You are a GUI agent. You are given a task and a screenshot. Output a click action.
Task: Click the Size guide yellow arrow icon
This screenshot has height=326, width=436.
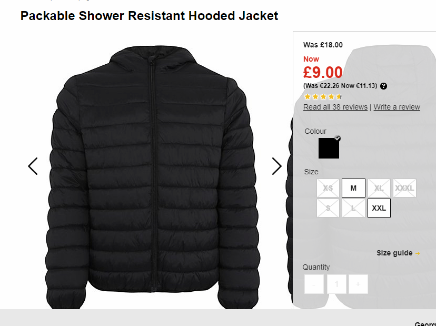[x=418, y=253]
